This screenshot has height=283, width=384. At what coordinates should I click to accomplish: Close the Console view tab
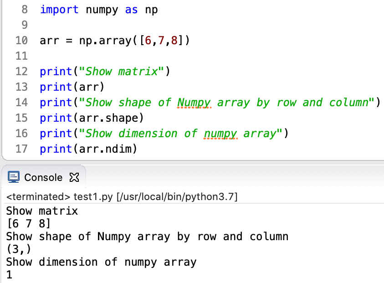click(x=73, y=177)
